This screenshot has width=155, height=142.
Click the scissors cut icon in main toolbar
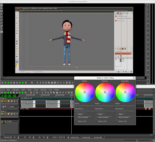click(x=51, y=92)
